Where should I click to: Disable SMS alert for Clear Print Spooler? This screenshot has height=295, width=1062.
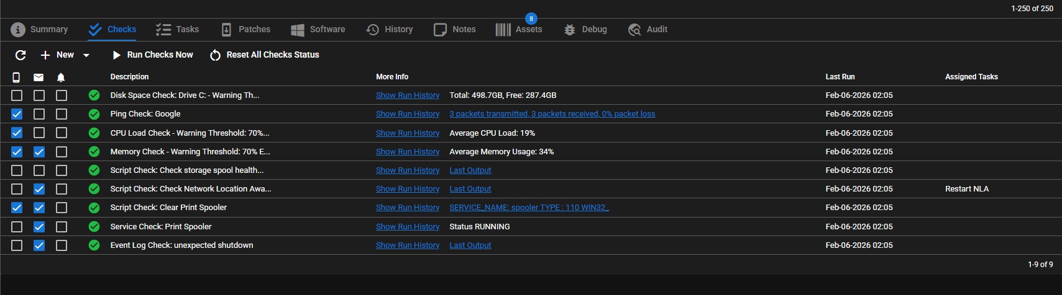(17, 208)
